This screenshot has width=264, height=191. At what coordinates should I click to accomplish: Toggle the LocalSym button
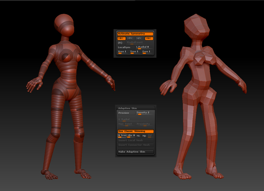(x=126, y=47)
